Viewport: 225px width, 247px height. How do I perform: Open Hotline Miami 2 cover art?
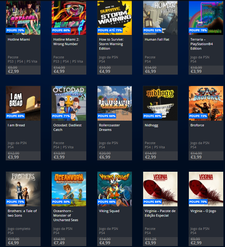click(69, 18)
